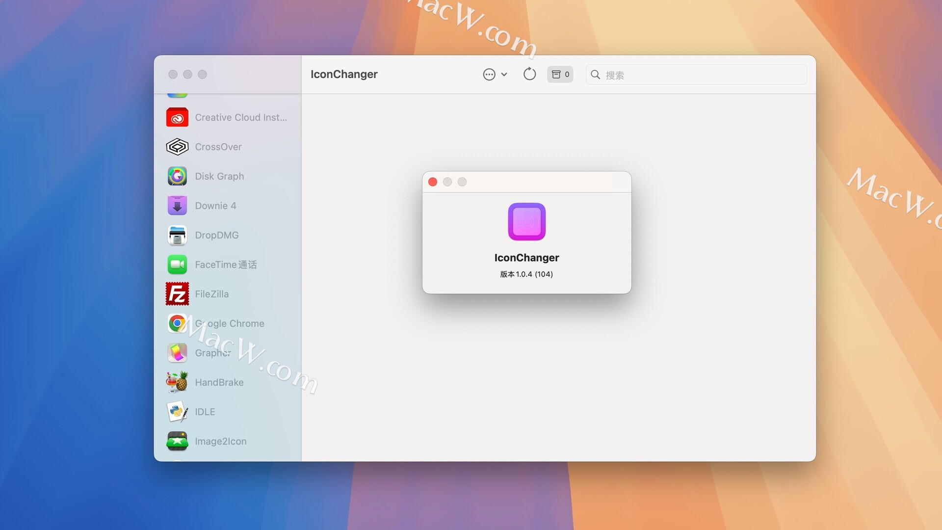Select the 'FileZilla' list row
This screenshot has height=530, width=942.
(228, 294)
